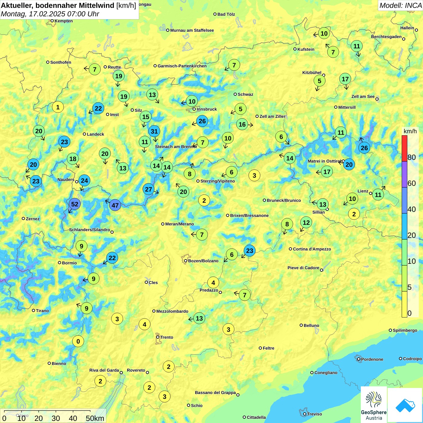Screen dimensions: 423x423
Task: Open the GeoSphere Austria logo
Action: (x=374, y=404)
